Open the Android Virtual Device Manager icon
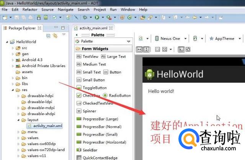The width and height of the screenshot is (245, 160). (x=46, y=18)
